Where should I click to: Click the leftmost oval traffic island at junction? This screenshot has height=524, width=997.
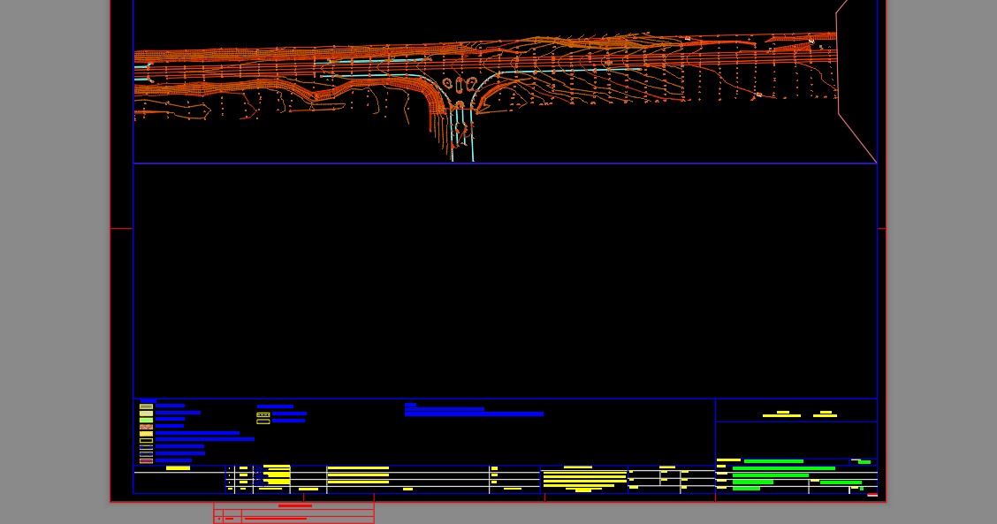pos(447,83)
